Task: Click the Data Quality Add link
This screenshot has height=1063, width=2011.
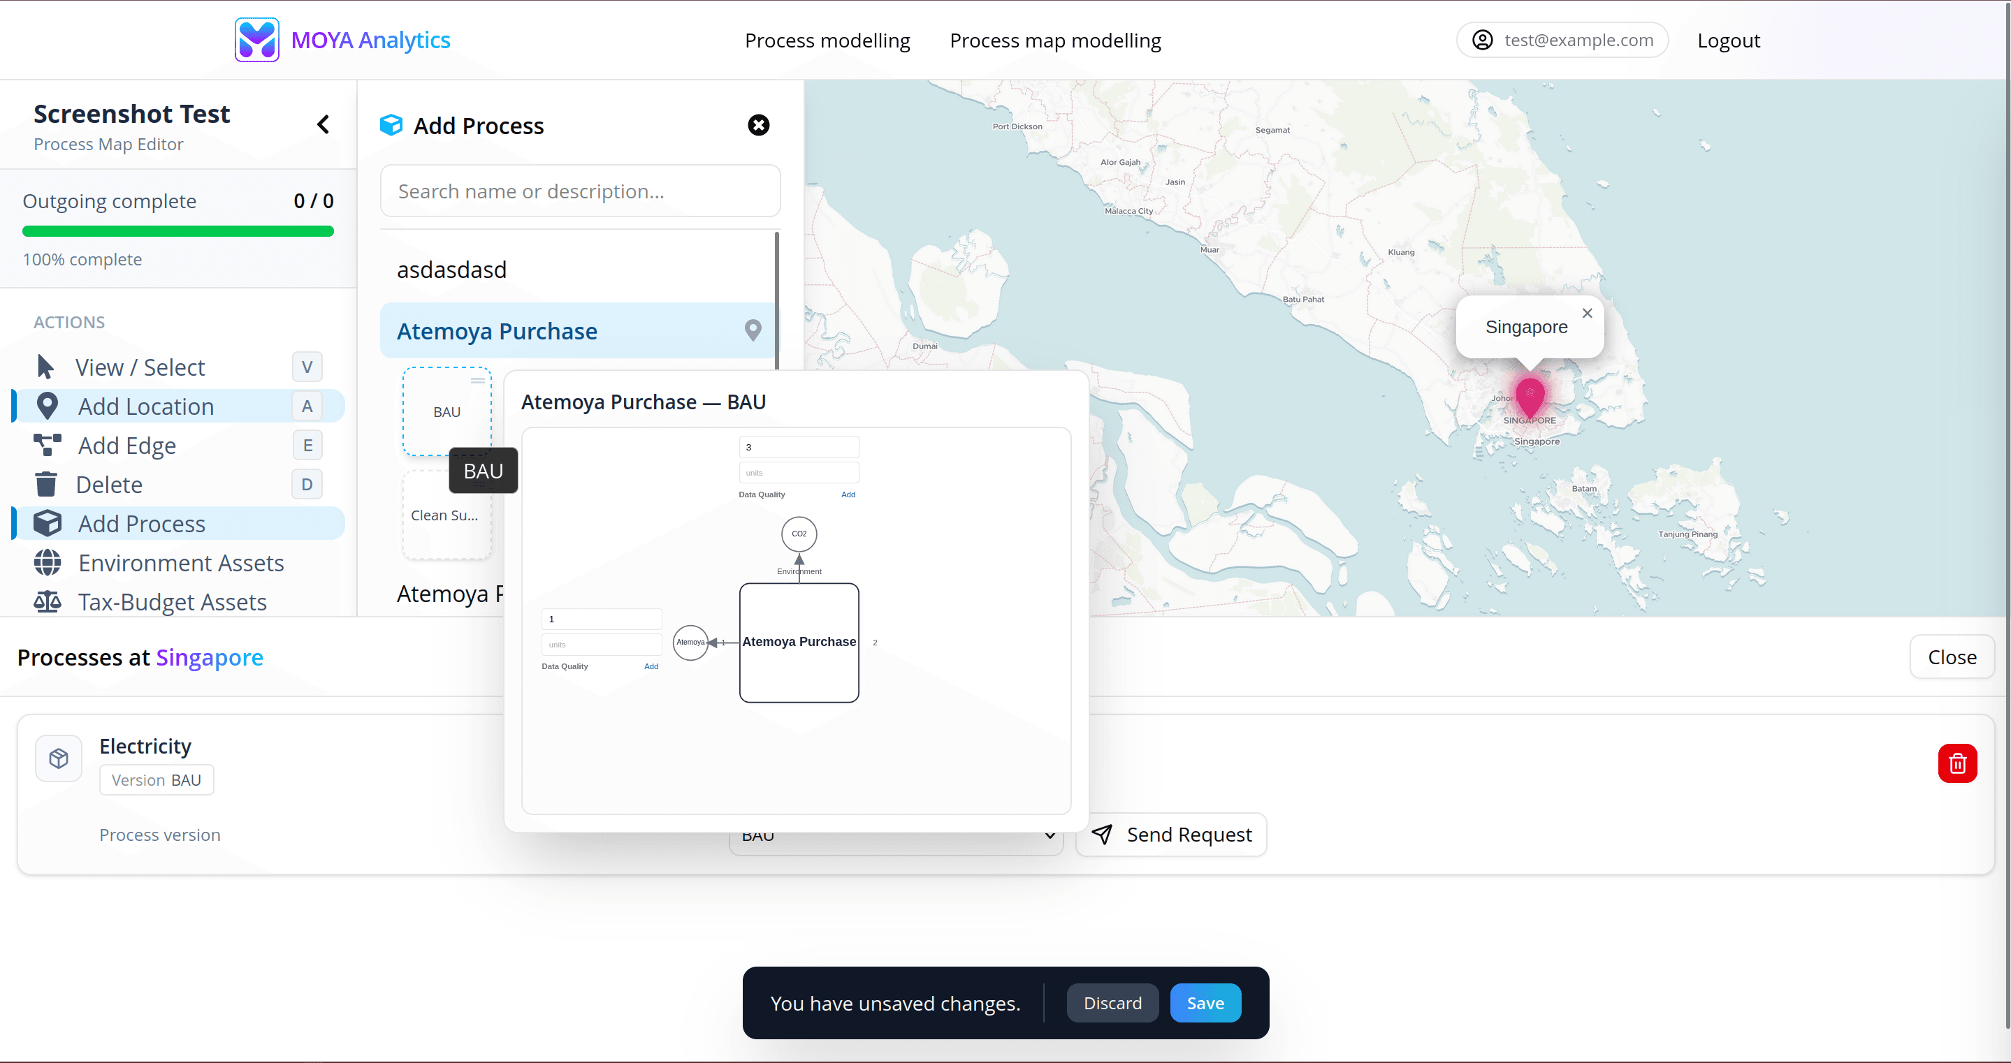Action: coord(848,494)
